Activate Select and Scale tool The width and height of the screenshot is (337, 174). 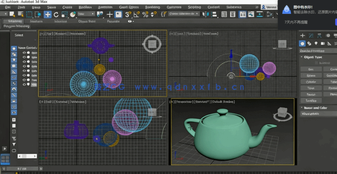click(64, 14)
